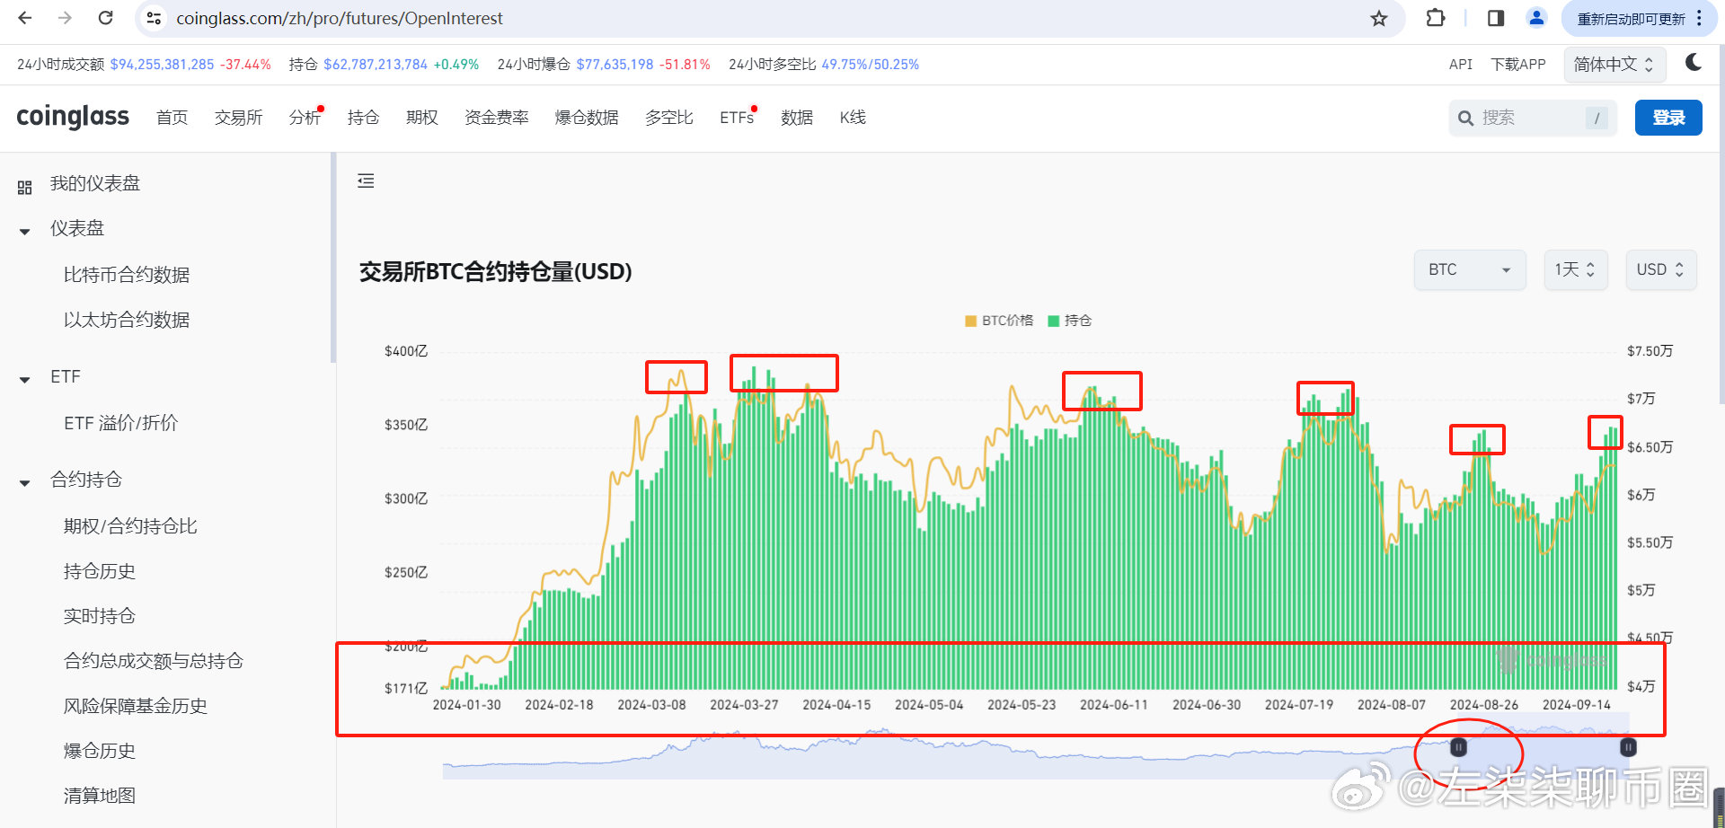The image size is (1725, 828).
Task: Open 我的仪表盘 in sidebar
Action: click(x=95, y=183)
